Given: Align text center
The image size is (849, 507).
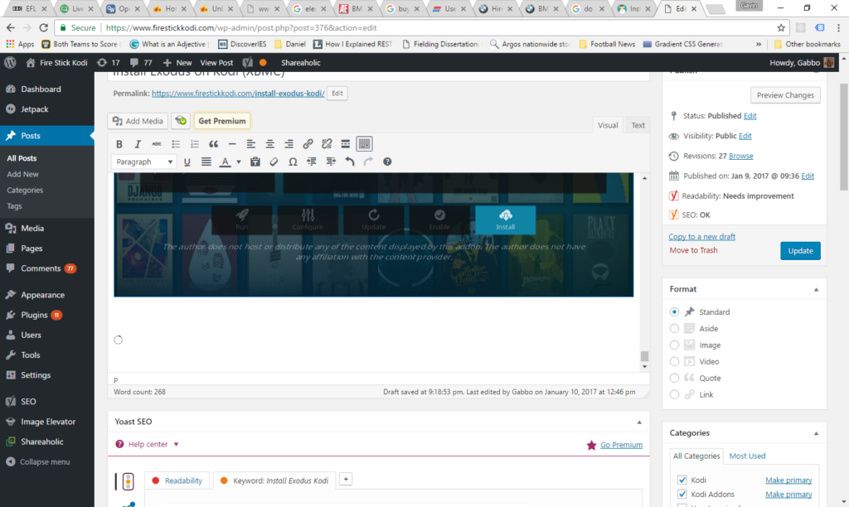Looking at the screenshot, I should (269, 144).
